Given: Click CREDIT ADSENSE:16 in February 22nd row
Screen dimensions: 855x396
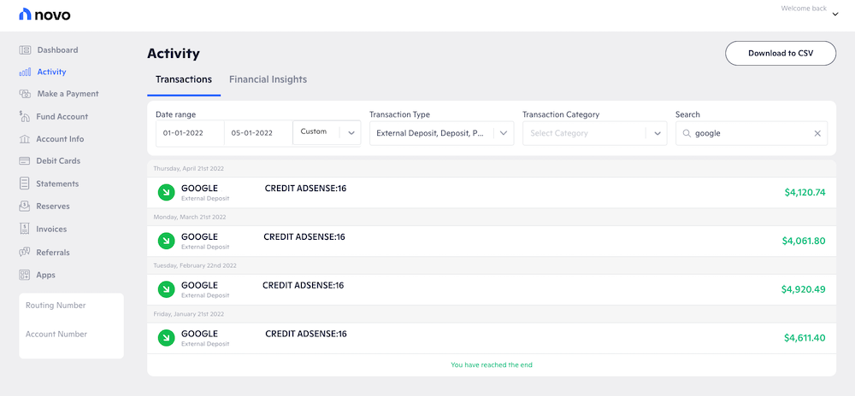Looking at the screenshot, I should (x=304, y=285).
